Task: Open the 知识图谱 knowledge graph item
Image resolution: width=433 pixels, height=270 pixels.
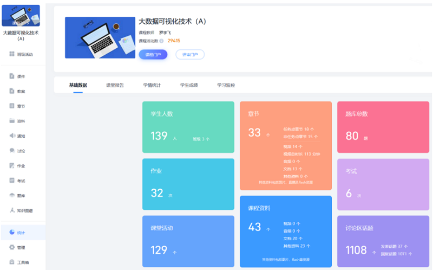Action: (x=21, y=210)
